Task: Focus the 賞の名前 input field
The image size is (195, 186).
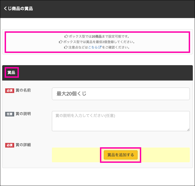Action: tap(120, 94)
